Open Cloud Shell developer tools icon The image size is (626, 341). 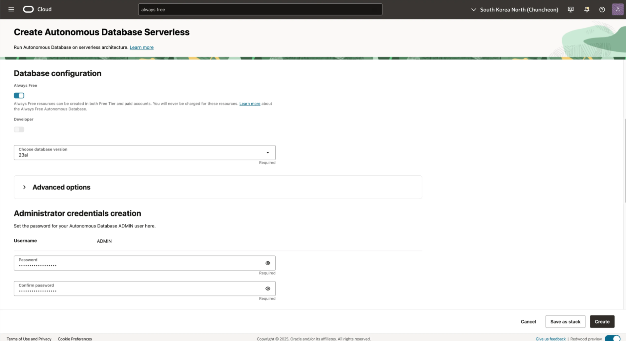(x=570, y=10)
